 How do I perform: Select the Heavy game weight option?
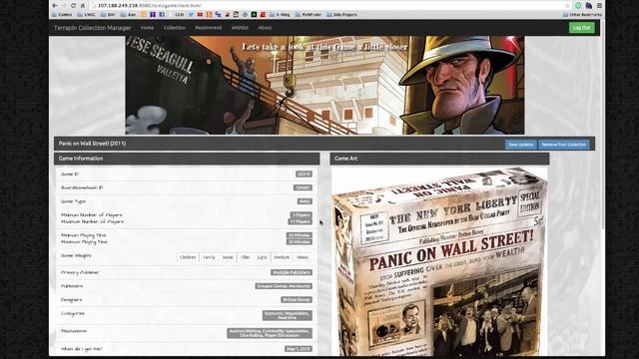tap(303, 257)
